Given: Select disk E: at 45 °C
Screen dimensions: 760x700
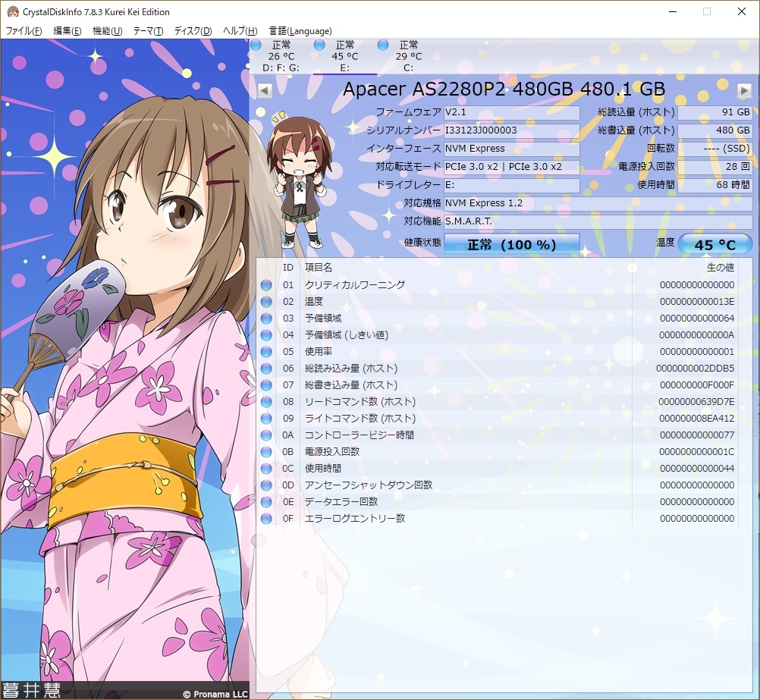Looking at the screenshot, I should click(x=344, y=56).
